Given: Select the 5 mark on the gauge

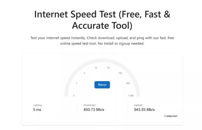Looking at the screenshot, I should [x=84, y=73].
